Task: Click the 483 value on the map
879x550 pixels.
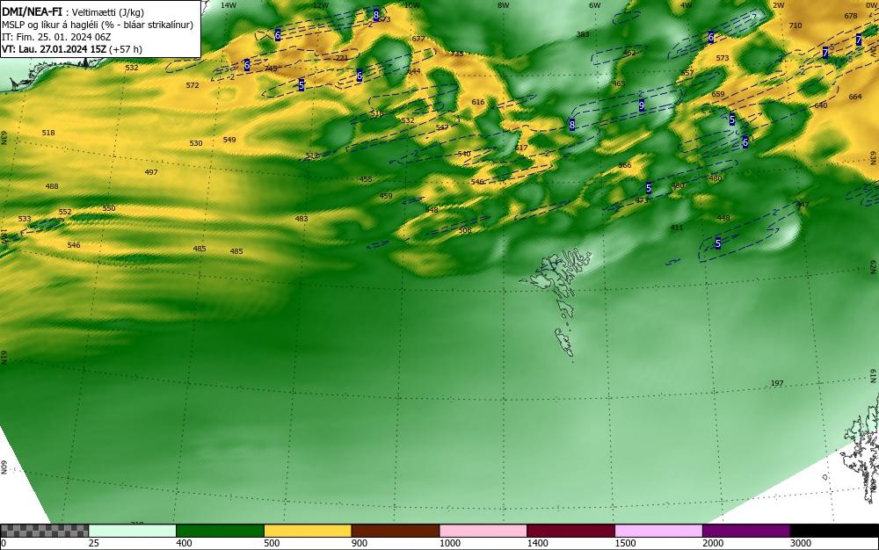Action: 301,219
